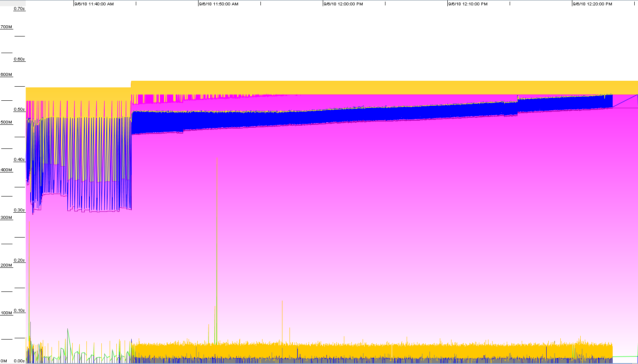Select the 300M memory axis label
This screenshot has width=638, height=364.
pyautogui.click(x=7, y=218)
